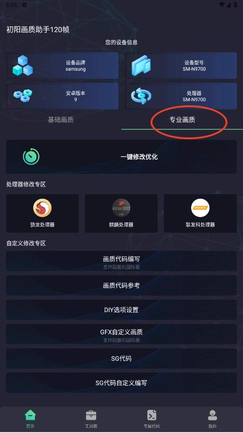Tap the 首页 home icon
Viewport: 243px width, 433px height.
tap(30, 415)
